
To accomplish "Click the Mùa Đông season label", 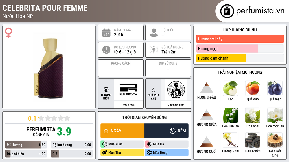I will pyautogui.click(x=160, y=152).
